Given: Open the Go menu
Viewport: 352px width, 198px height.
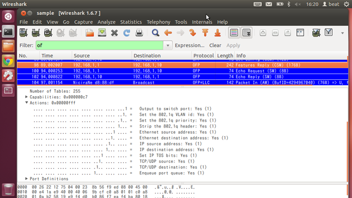Looking at the screenshot, I should (x=66, y=22).
